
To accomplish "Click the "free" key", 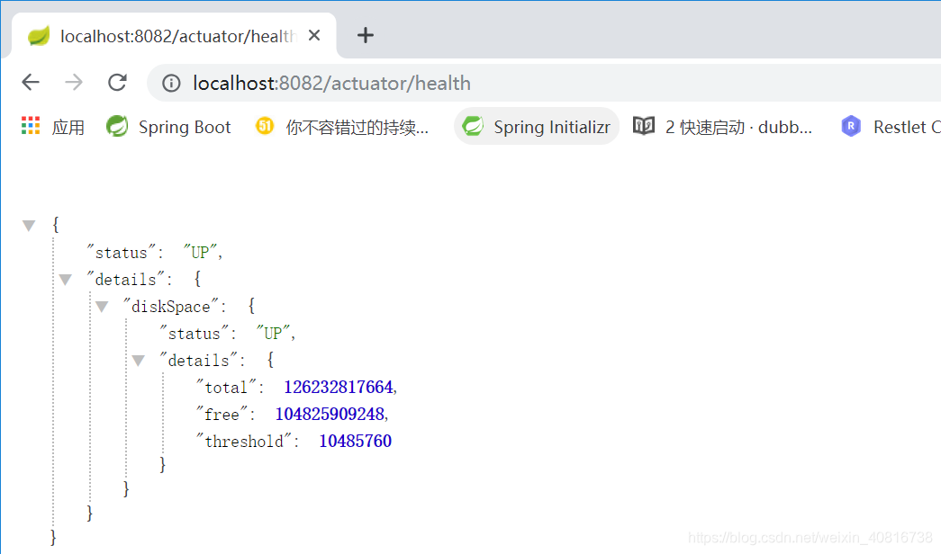I will click(222, 415).
